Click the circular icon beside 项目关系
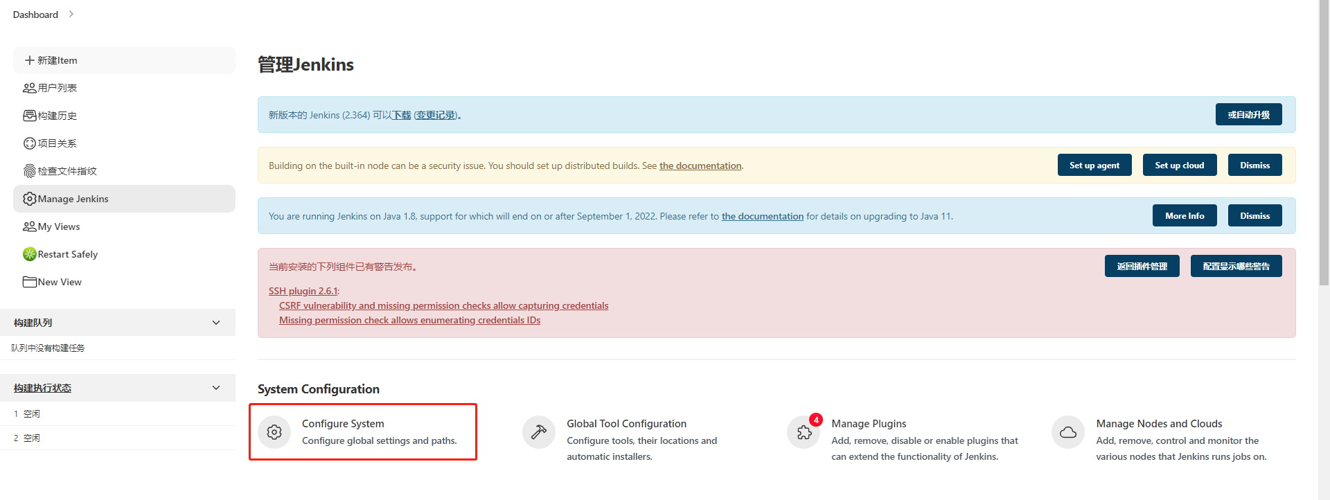This screenshot has width=1330, height=500. (x=30, y=143)
